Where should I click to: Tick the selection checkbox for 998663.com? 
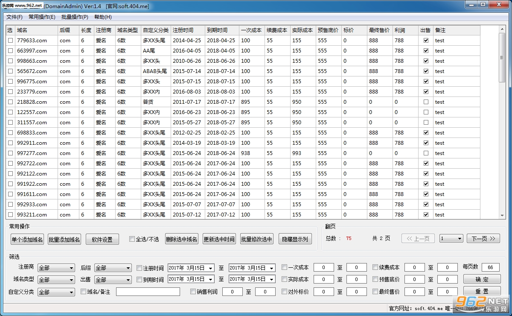(10, 61)
